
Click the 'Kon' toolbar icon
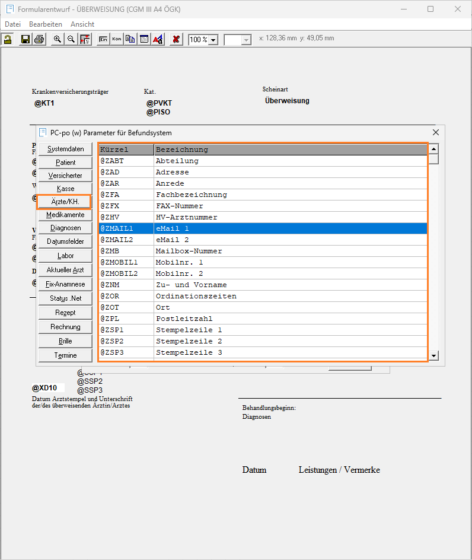point(117,39)
